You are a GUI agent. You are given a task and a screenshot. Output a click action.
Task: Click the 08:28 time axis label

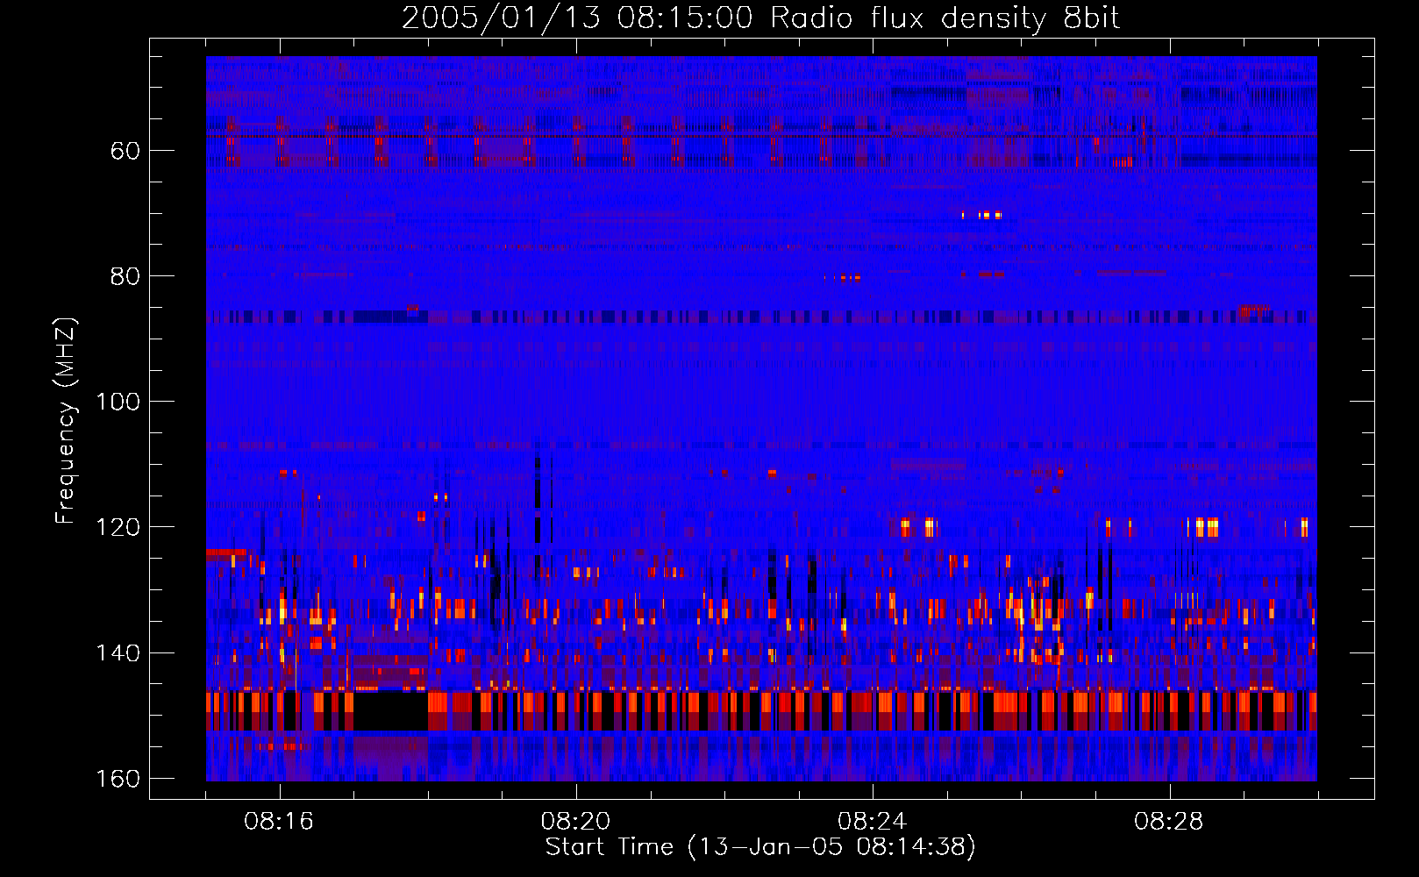(1168, 822)
